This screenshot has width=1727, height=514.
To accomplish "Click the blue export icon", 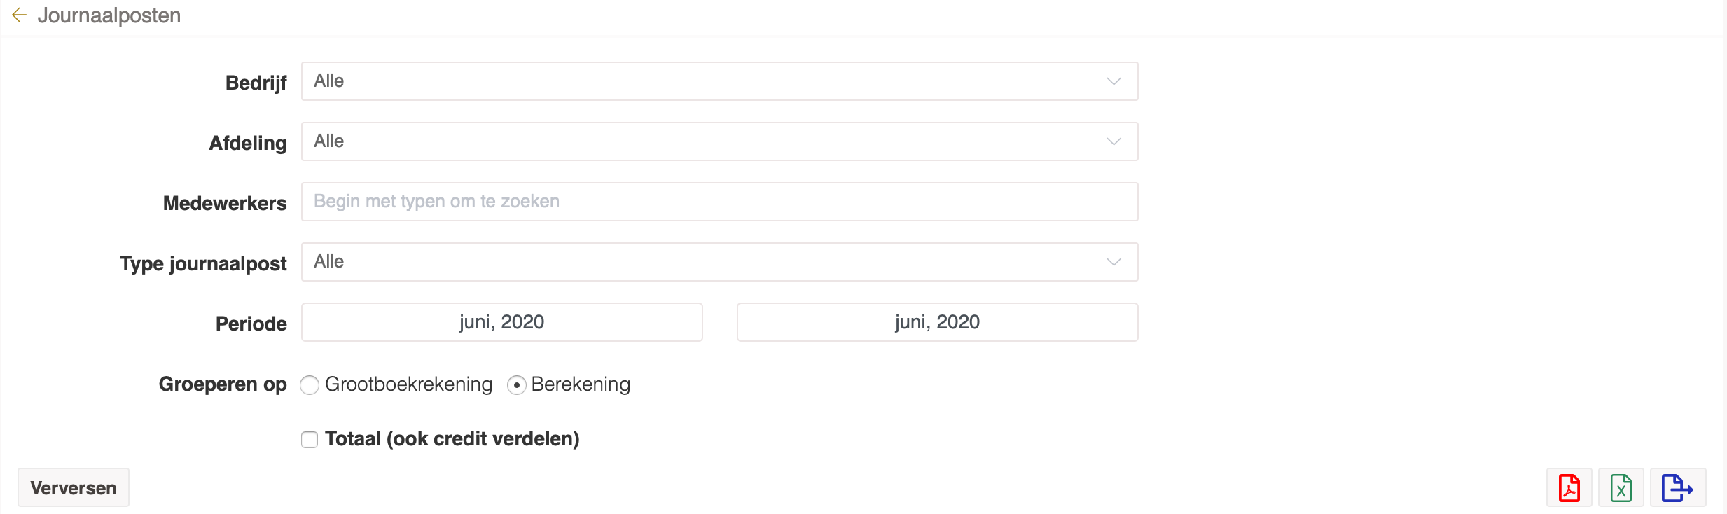I will pyautogui.click(x=1677, y=487).
